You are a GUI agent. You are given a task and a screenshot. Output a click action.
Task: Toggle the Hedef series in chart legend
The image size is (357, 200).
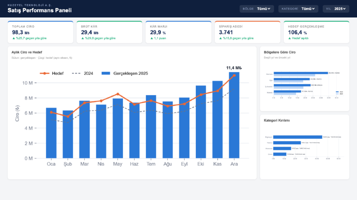pos(52,73)
